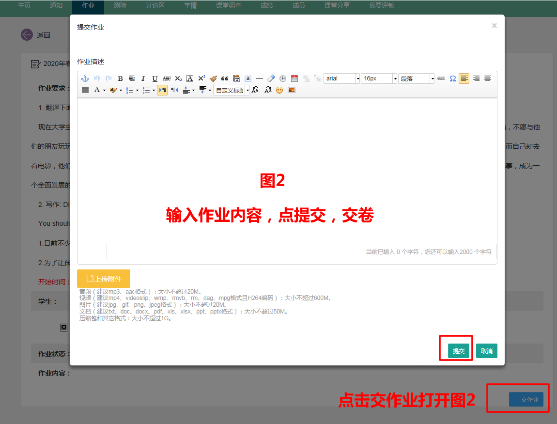Switch to the 测验 tab
The width and height of the screenshot is (557, 424).
click(x=120, y=6)
